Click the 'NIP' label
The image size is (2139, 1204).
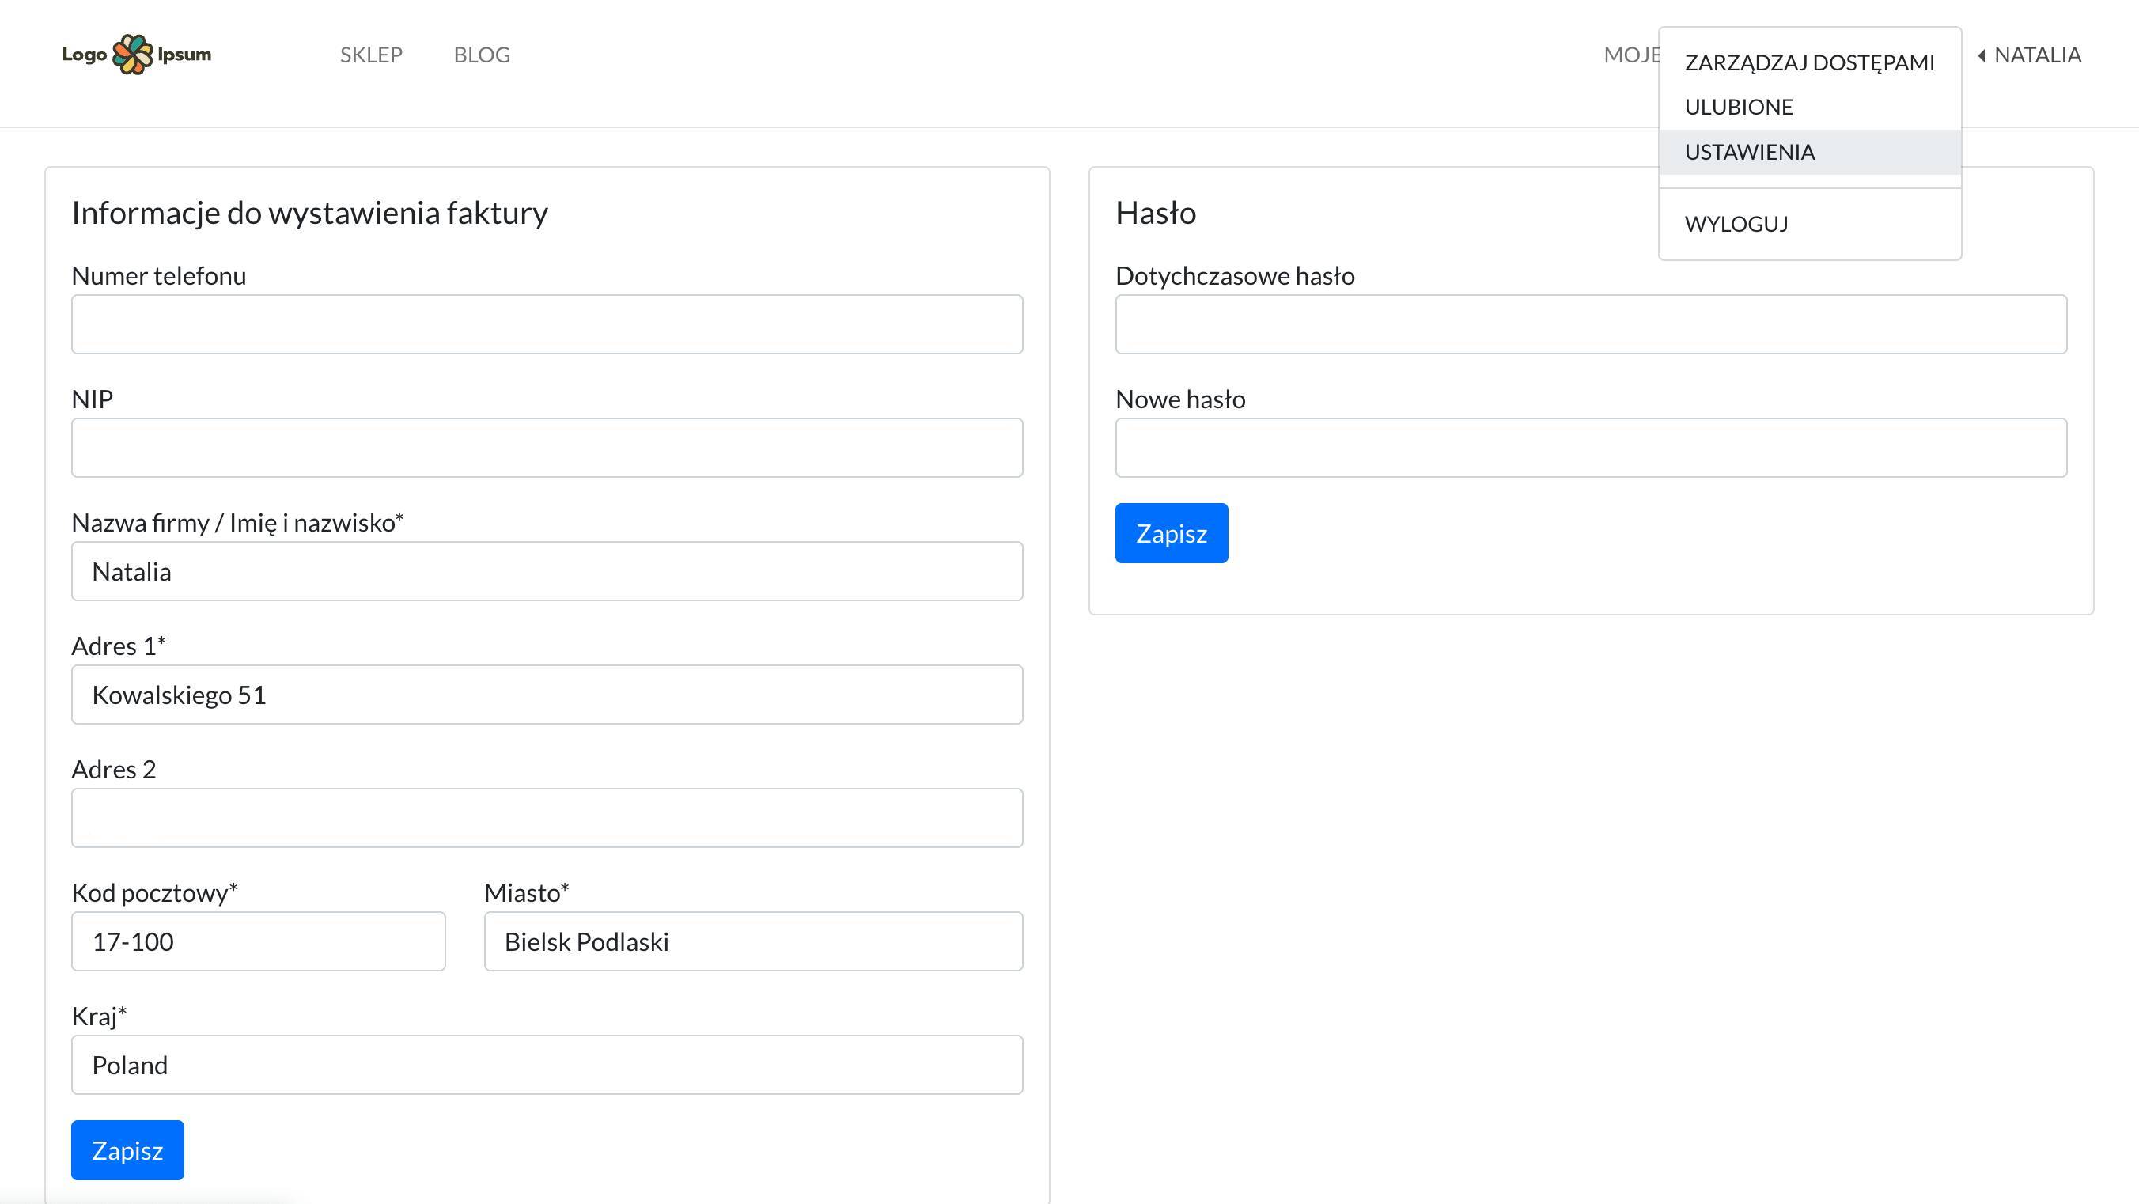pos(93,399)
